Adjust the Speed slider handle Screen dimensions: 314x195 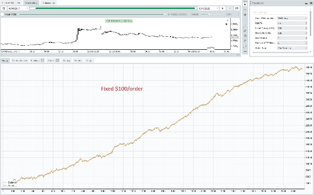point(209,14)
